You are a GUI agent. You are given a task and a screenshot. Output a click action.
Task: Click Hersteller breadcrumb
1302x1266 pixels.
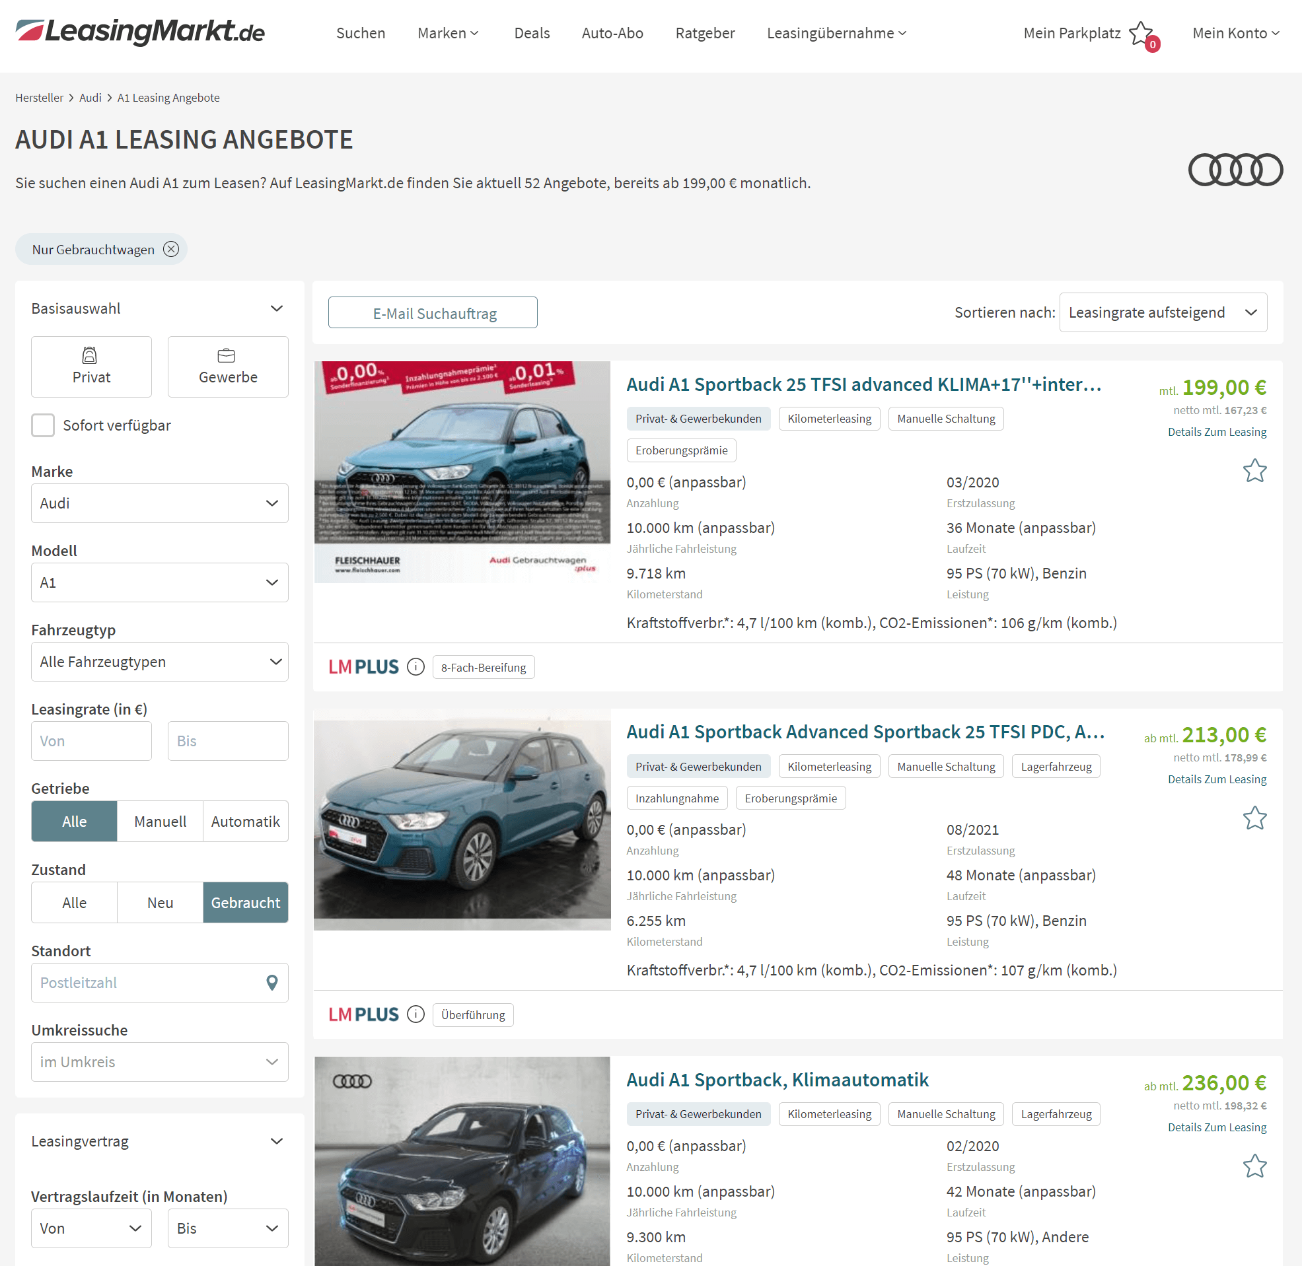click(39, 98)
